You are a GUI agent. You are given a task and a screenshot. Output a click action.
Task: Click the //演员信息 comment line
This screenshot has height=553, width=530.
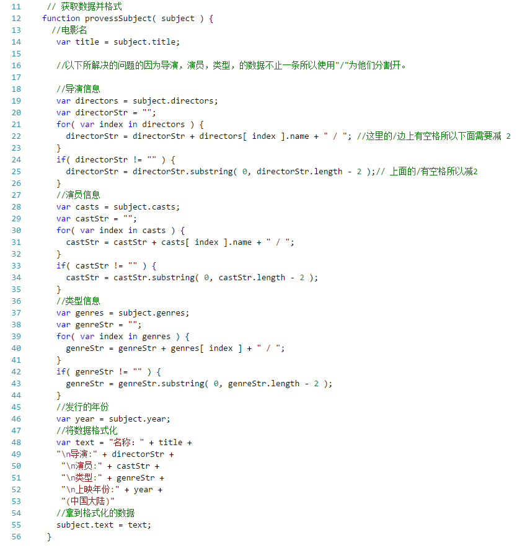point(78,195)
